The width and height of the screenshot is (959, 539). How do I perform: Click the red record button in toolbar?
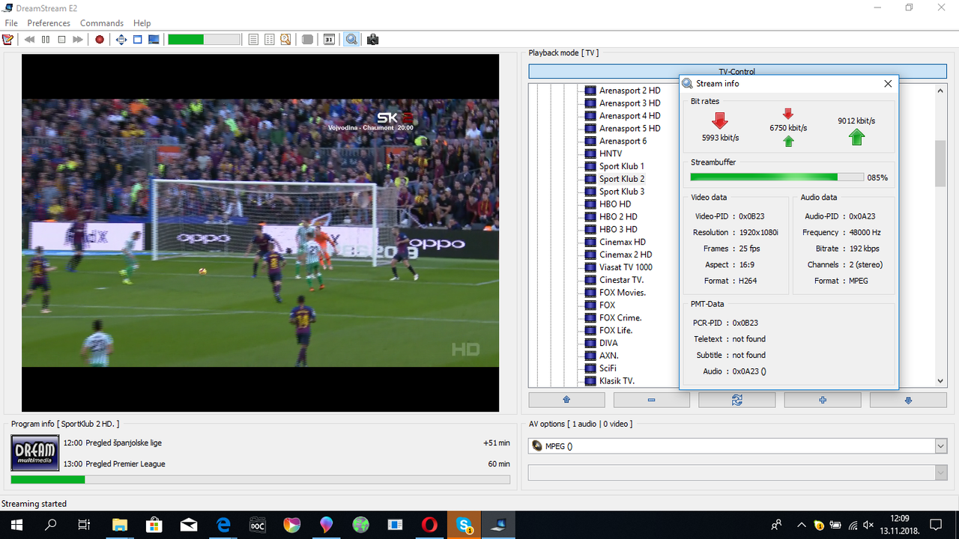click(100, 40)
